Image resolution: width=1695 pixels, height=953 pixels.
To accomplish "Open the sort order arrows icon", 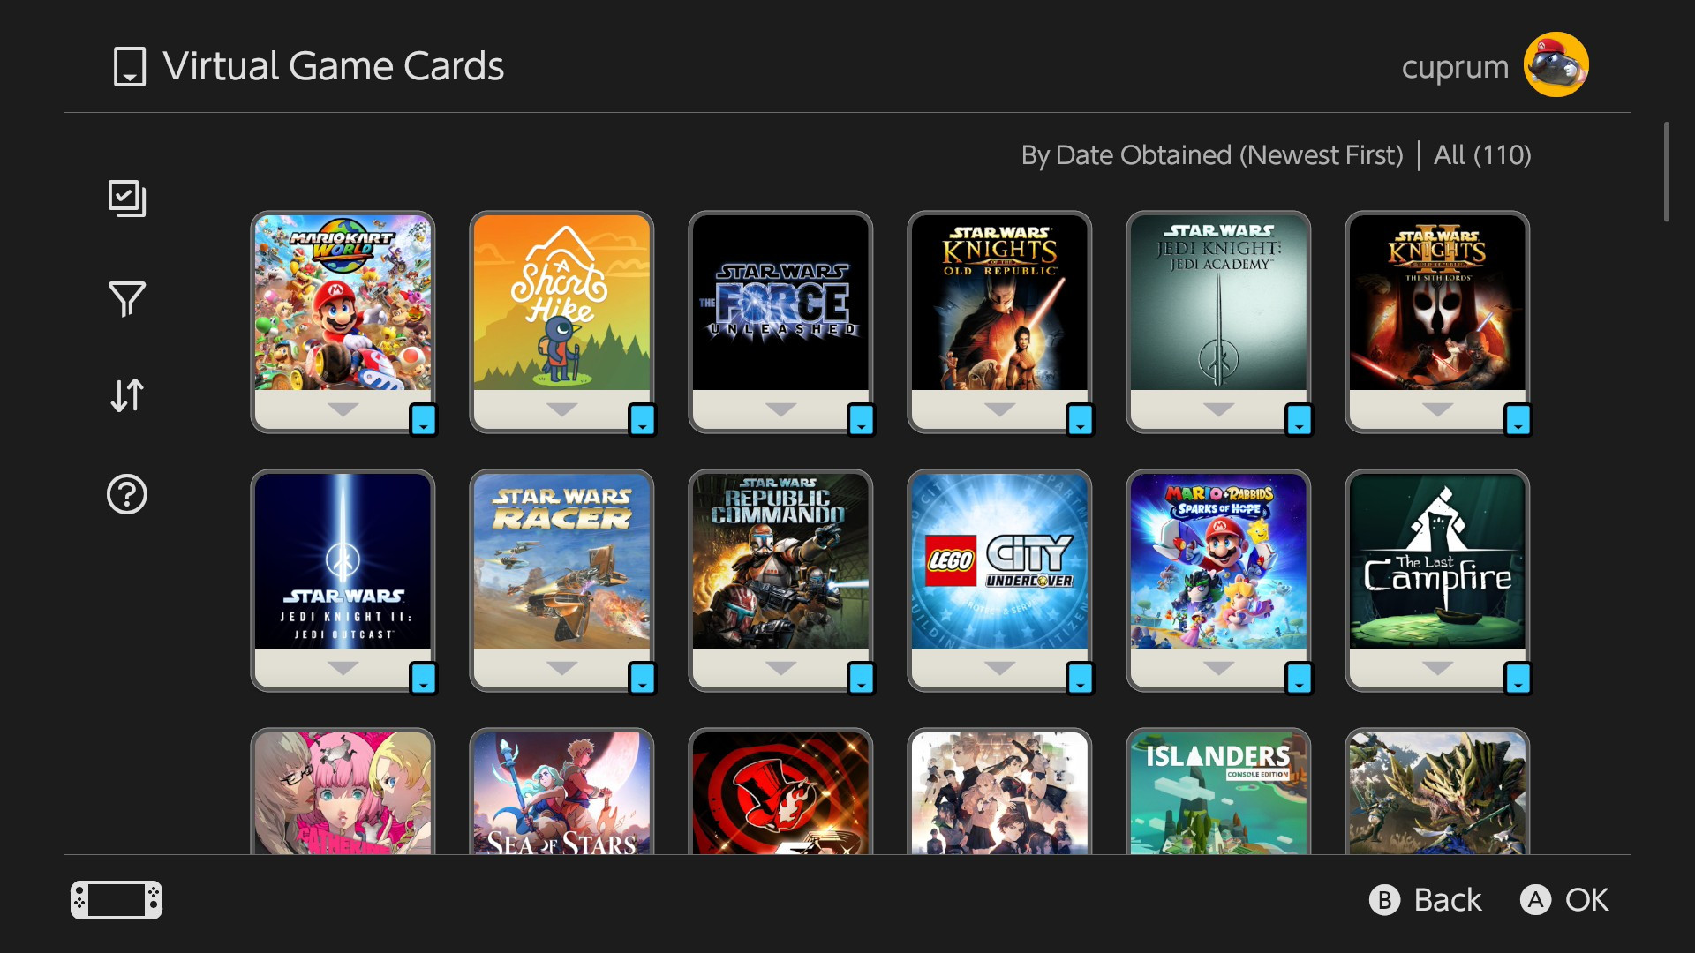I will [127, 395].
